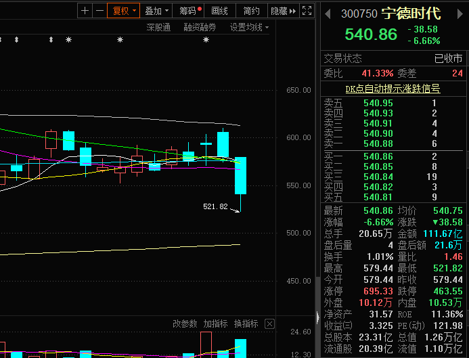Screen dimensions: 469x358
Task: Select the 画线 drawing tool
Action: click(220, 11)
